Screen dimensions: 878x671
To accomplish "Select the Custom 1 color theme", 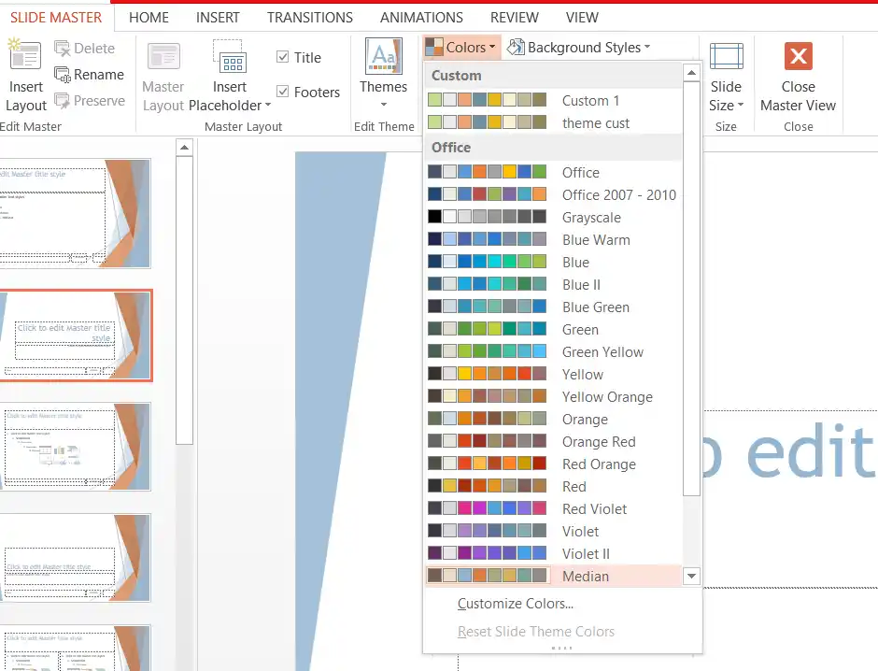I will 553,101.
